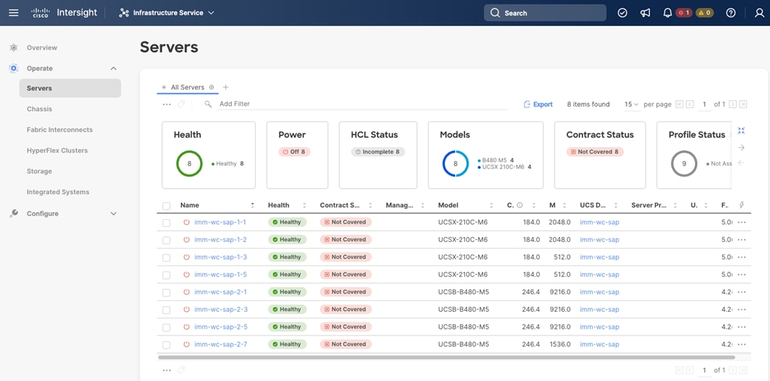
Task: Click the Cisco Intersight logo
Action: pyautogui.click(x=64, y=13)
